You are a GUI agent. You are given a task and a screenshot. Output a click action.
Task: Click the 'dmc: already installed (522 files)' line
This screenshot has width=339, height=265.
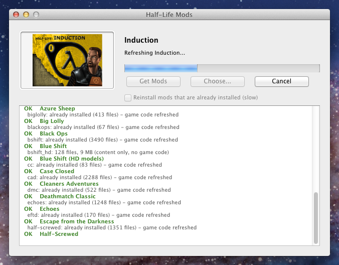[99, 190]
